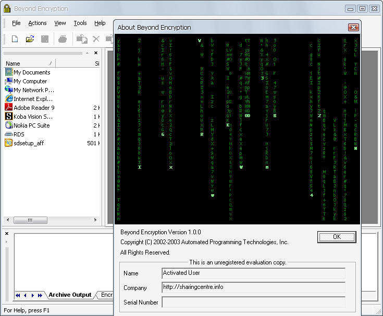This screenshot has width=383, height=316.
Task: Collapse the file pane with up arrow
Action: pos(87,53)
